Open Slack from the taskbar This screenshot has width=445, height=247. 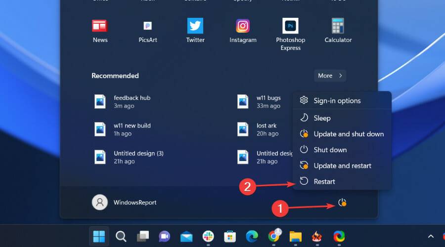pyautogui.click(x=208, y=236)
